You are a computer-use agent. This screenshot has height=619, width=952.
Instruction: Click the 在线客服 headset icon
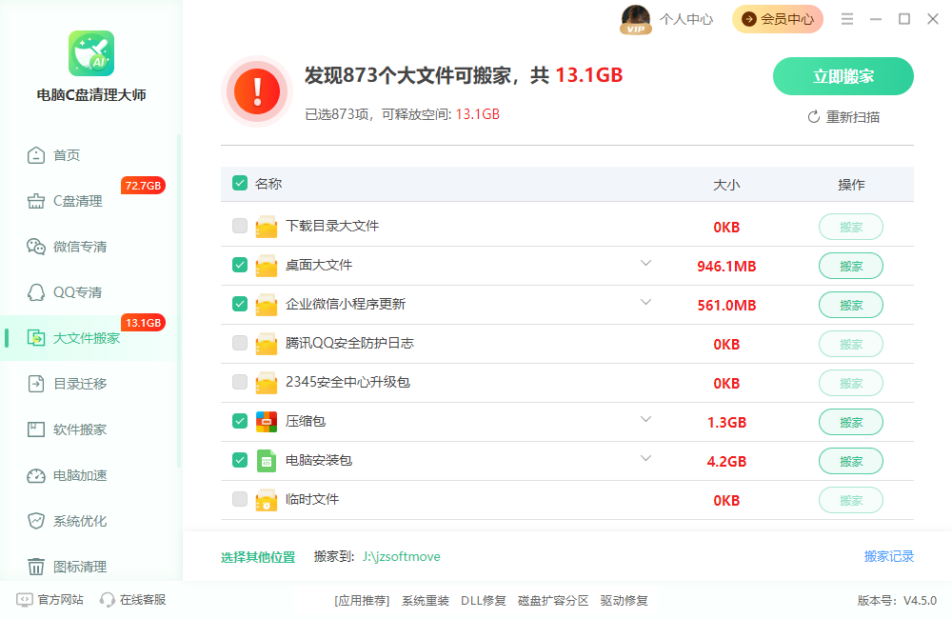click(108, 600)
